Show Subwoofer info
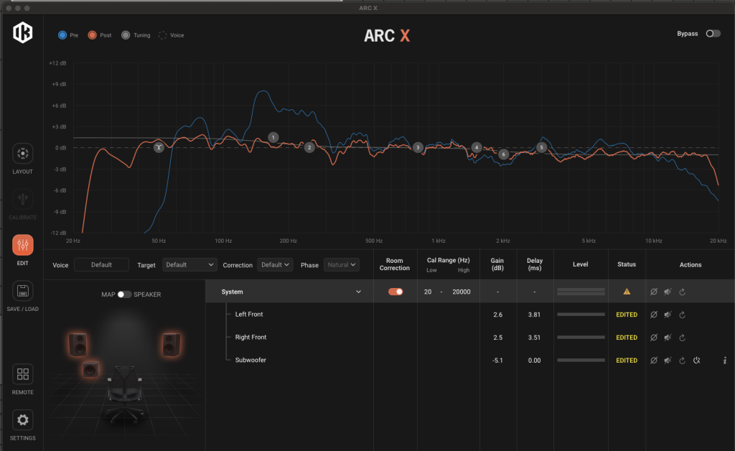The width and height of the screenshot is (735, 451). tap(725, 361)
